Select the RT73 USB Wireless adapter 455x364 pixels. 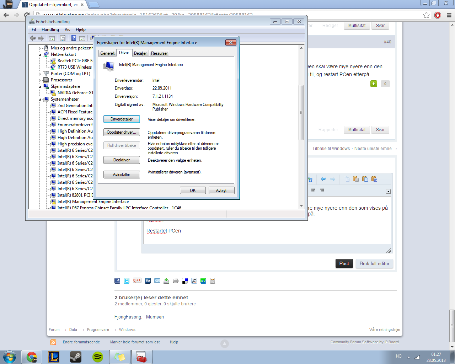coord(71,67)
